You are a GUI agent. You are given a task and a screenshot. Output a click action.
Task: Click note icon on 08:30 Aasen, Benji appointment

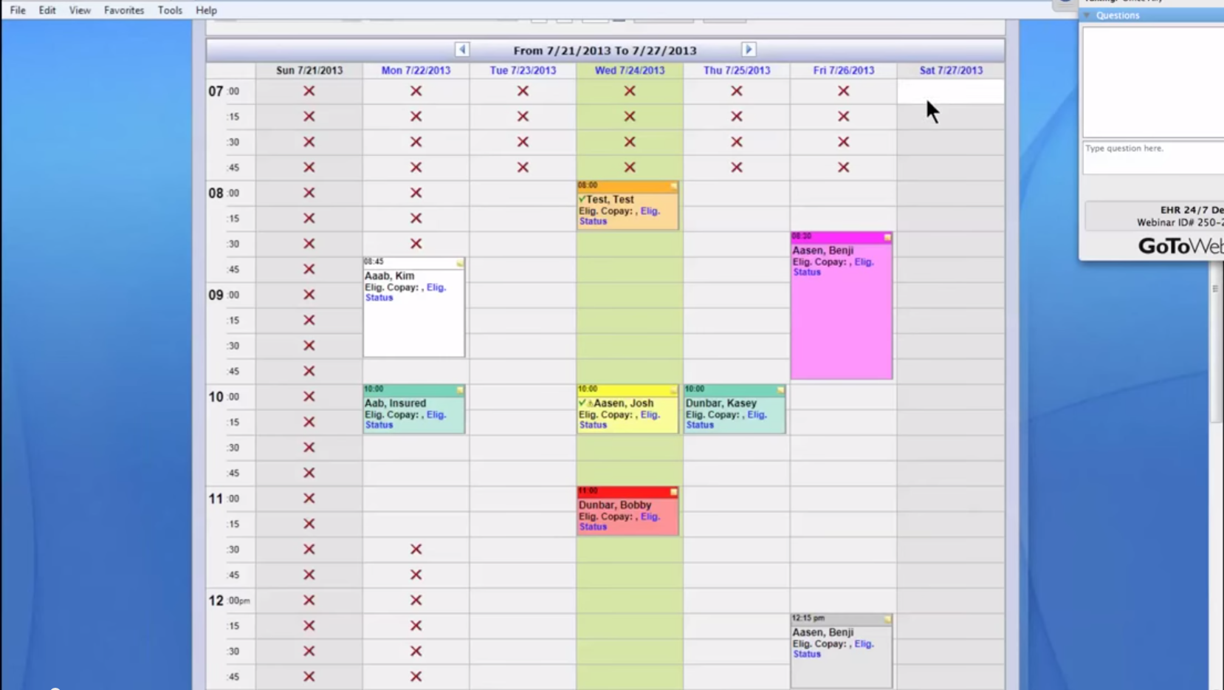pos(887,237)
